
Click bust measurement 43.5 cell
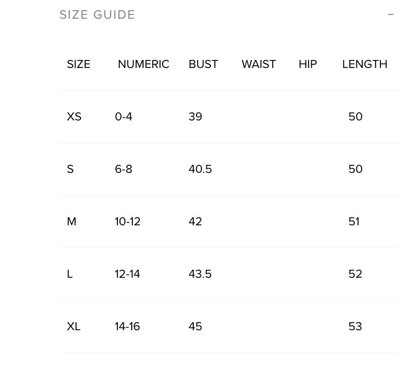200,274
